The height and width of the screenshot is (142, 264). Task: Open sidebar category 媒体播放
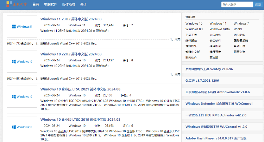pos(191,41)
